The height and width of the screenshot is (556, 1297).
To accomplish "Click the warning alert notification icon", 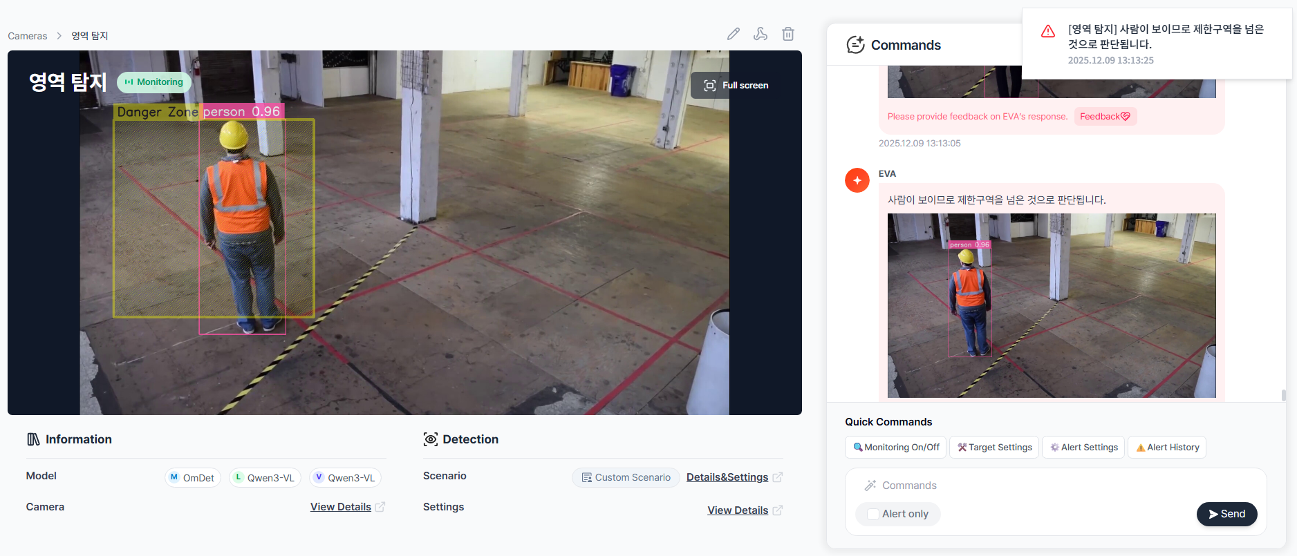I will click(1048, 31).
